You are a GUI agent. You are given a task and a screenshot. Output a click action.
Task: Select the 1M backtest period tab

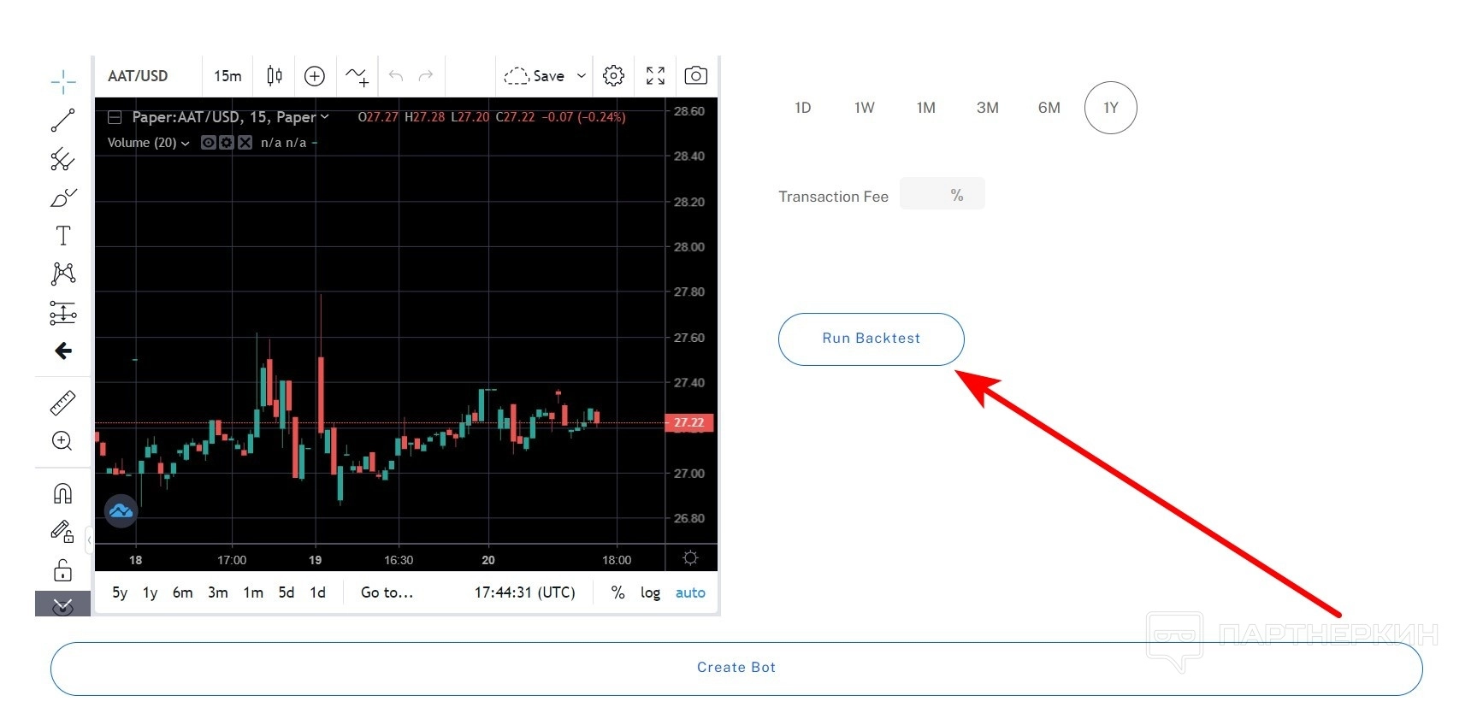925,108
